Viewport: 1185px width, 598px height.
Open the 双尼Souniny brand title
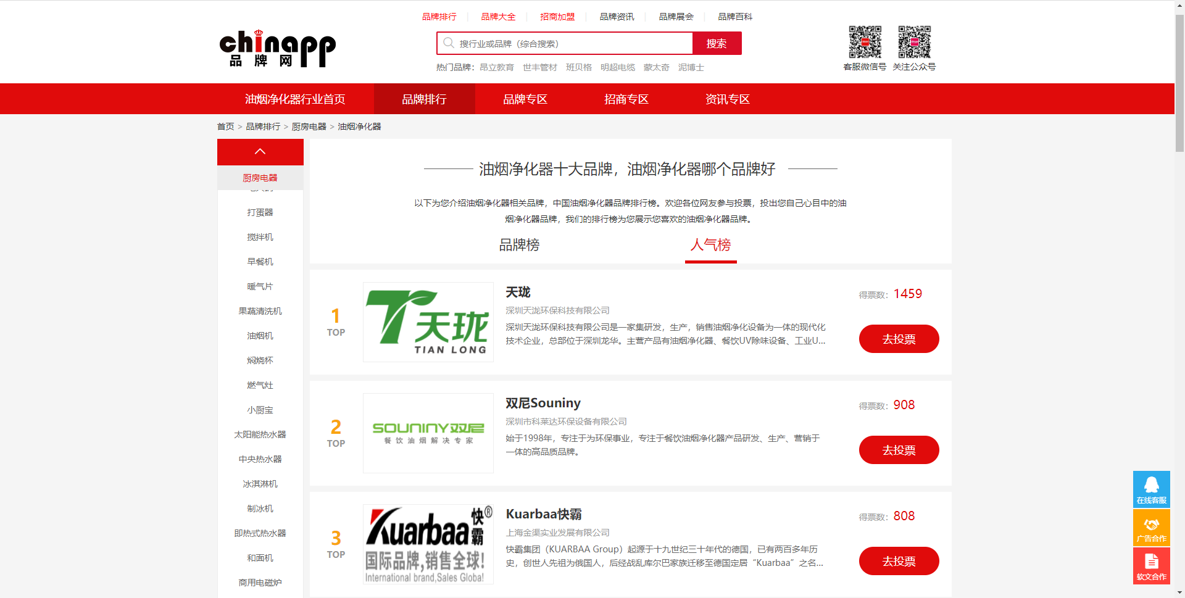(x=543, y=404)
